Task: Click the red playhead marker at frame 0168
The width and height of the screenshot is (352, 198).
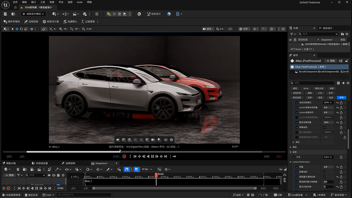Action: coord(156,175)
